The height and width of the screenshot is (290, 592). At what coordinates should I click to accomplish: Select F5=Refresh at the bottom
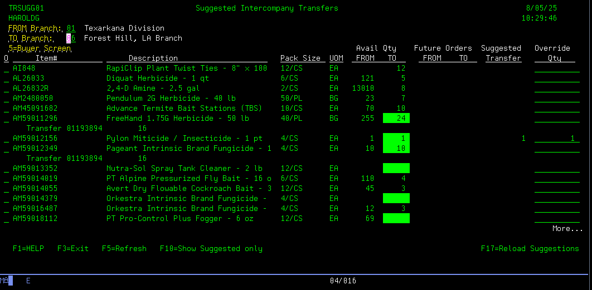pos(124,249)
